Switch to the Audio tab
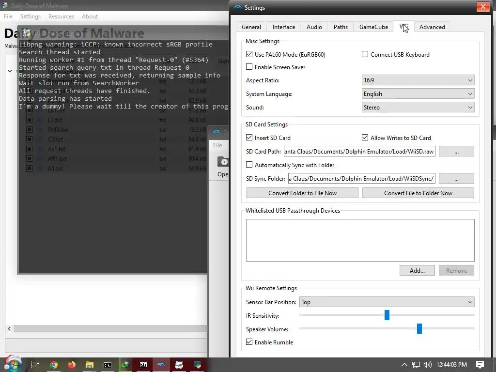 tap(314, 27)
